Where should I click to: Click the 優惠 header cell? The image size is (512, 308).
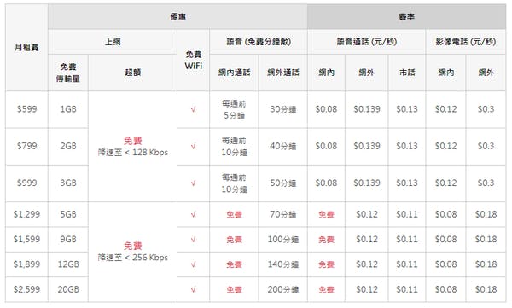pos(177,17)
